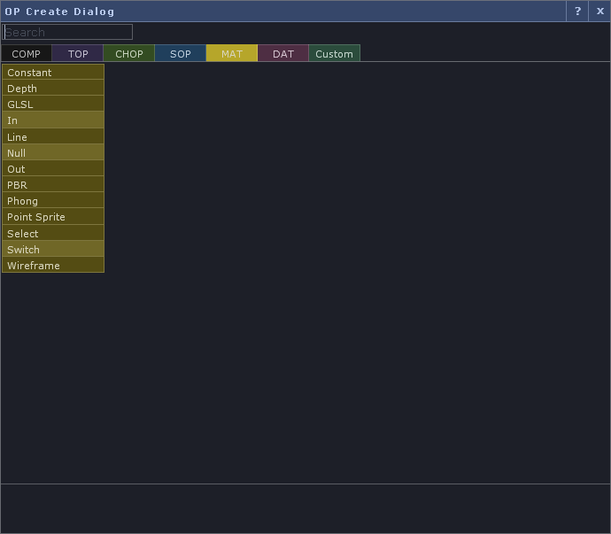Select the In operator
The image size is (611, 534).
[x=53, y=120]
